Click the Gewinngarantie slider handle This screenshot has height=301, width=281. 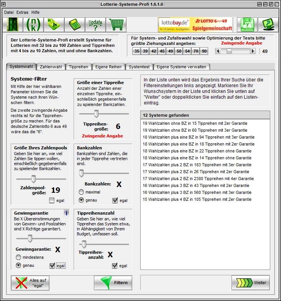click(x=30, y=238)
